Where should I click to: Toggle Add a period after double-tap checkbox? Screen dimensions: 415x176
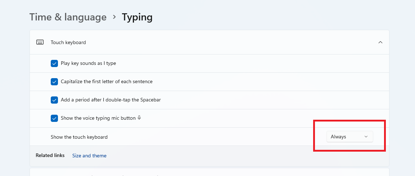click(x=54, y=100)
